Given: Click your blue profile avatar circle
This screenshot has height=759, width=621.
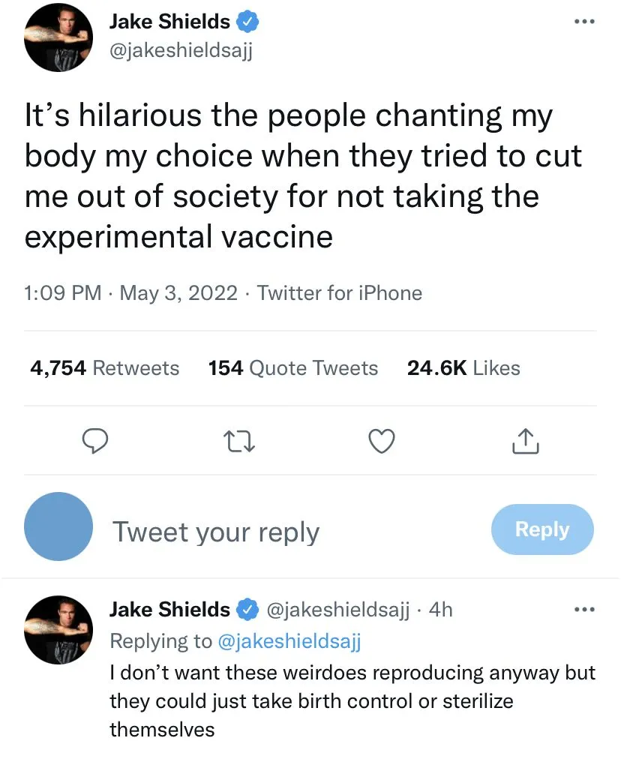Looking at the screenshot, I should point(58,526).
